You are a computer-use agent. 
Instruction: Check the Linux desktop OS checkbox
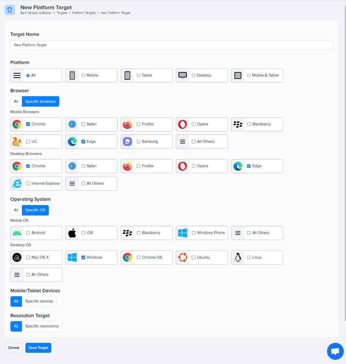[x=248, y=257]
